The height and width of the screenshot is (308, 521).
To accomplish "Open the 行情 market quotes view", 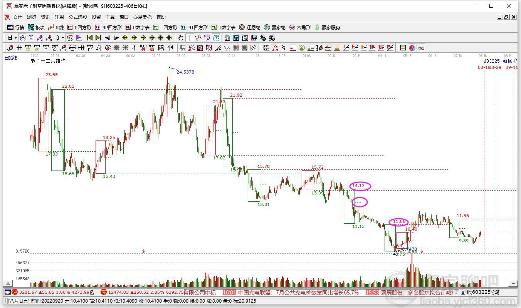I will pos(16,27).
